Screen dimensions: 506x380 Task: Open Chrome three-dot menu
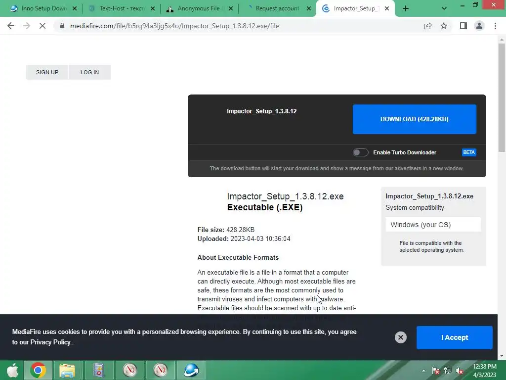click(x=495, y=26)
